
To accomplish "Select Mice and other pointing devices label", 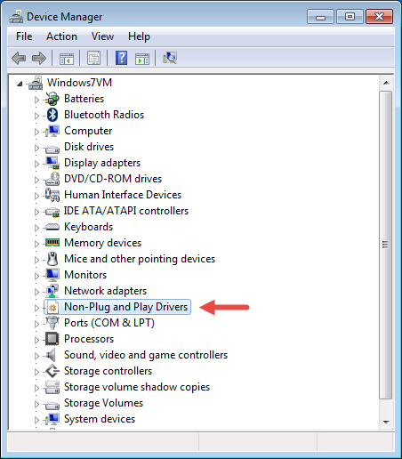I will pos(140,259).
